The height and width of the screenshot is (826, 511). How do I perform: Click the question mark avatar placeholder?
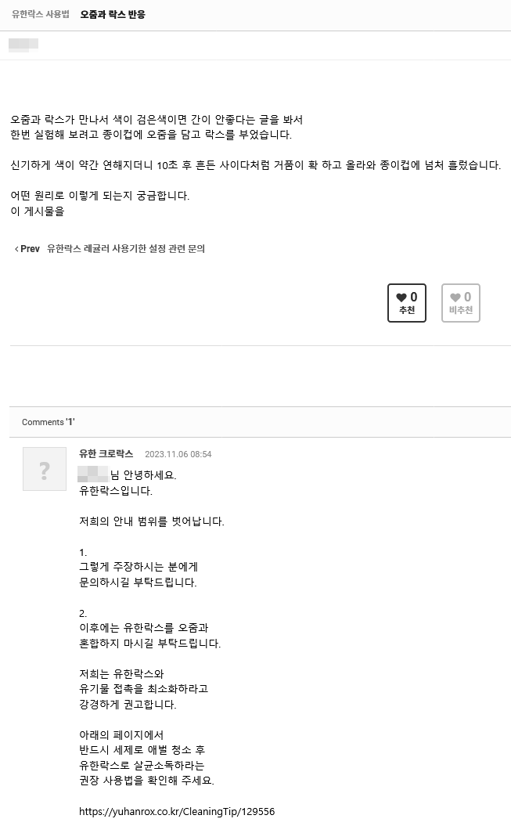pyautogui.click(x=45, y=469)
